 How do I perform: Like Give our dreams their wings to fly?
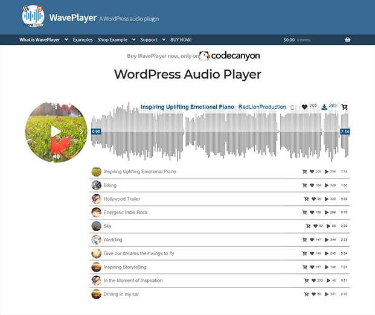point(312,253)
